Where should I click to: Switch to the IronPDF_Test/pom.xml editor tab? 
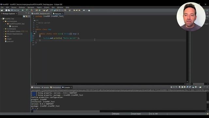pyautogui.click(x=40, y=14)
